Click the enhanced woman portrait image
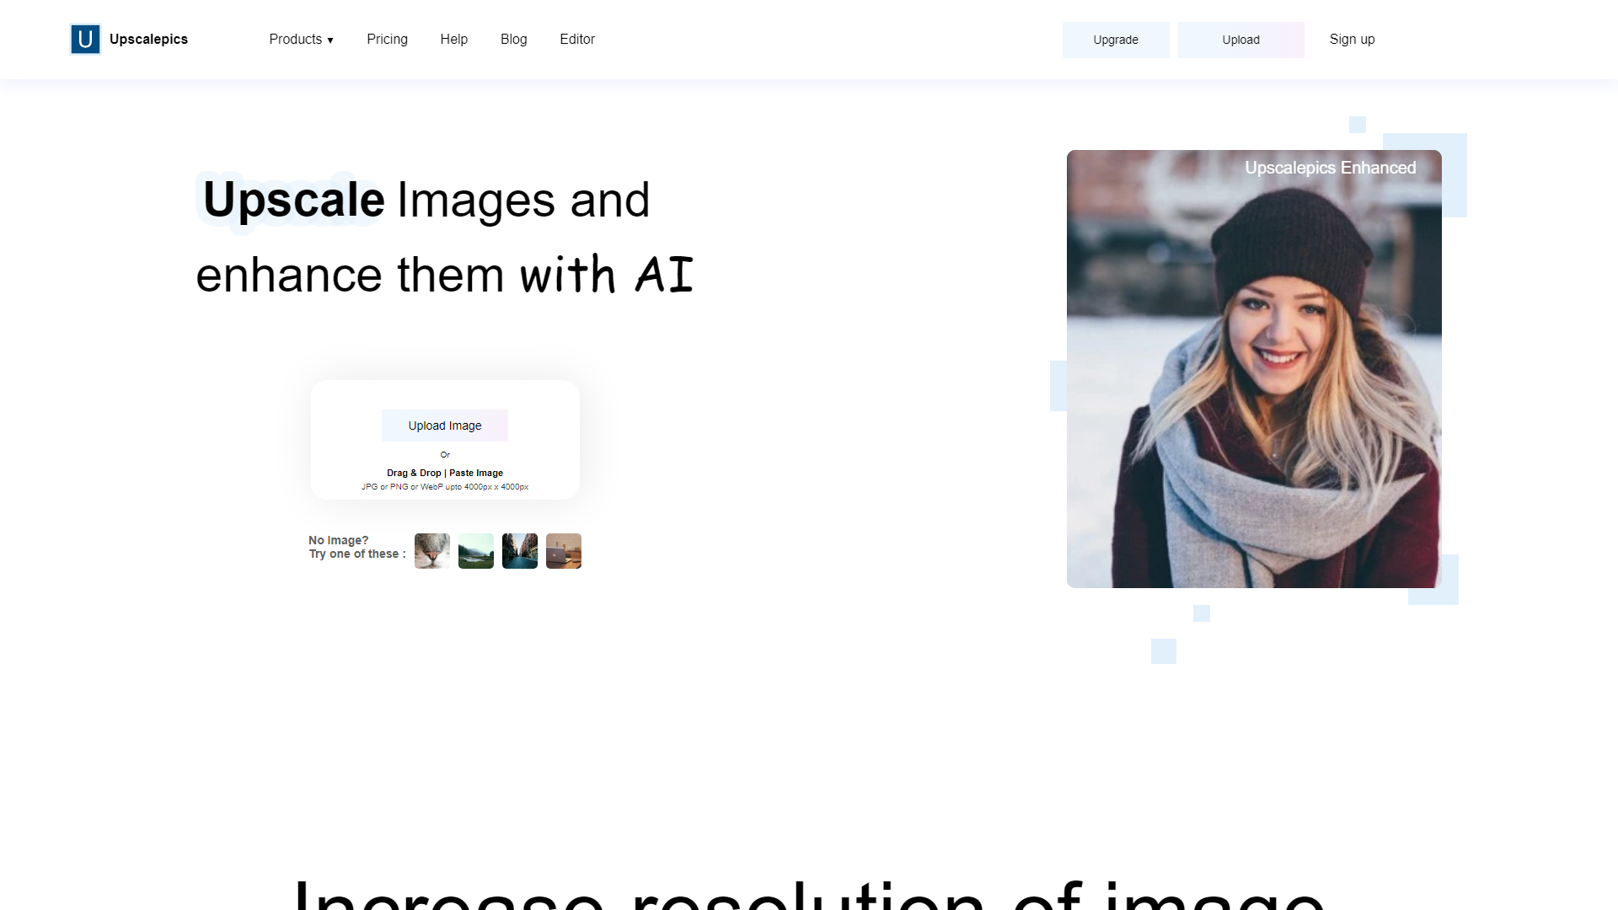The width and height of the screenshot is (1618, 910). (1254, 388)
